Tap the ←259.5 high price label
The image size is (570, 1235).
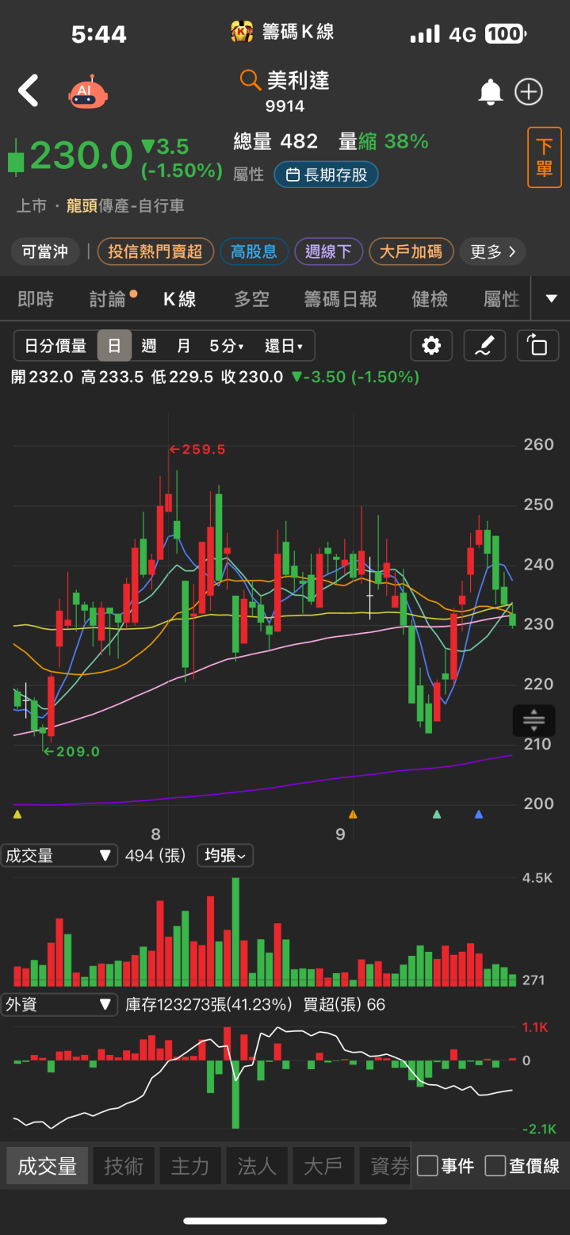(x=197, y=450)
